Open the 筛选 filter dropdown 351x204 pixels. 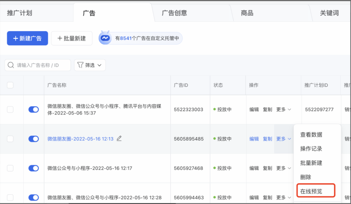(x=90, y=65)
